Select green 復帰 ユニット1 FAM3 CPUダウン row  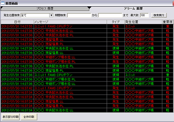pos(87,75)
